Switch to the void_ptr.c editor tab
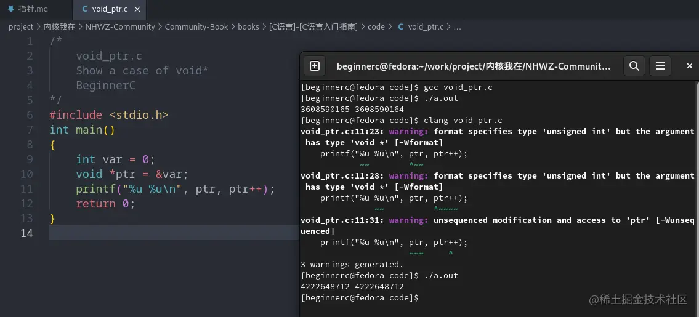 point(109,9)
